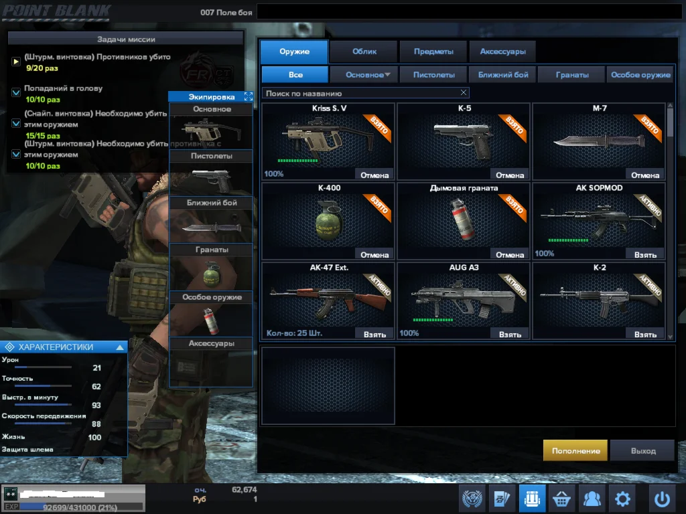Select the Kriss S. V weapon card
The width and height of the screenshot is (686, 514).
(x=328, y=141)
